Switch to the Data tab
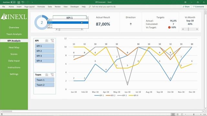Image resolution: width=207 pixels, height=116 pixels. 50,6
